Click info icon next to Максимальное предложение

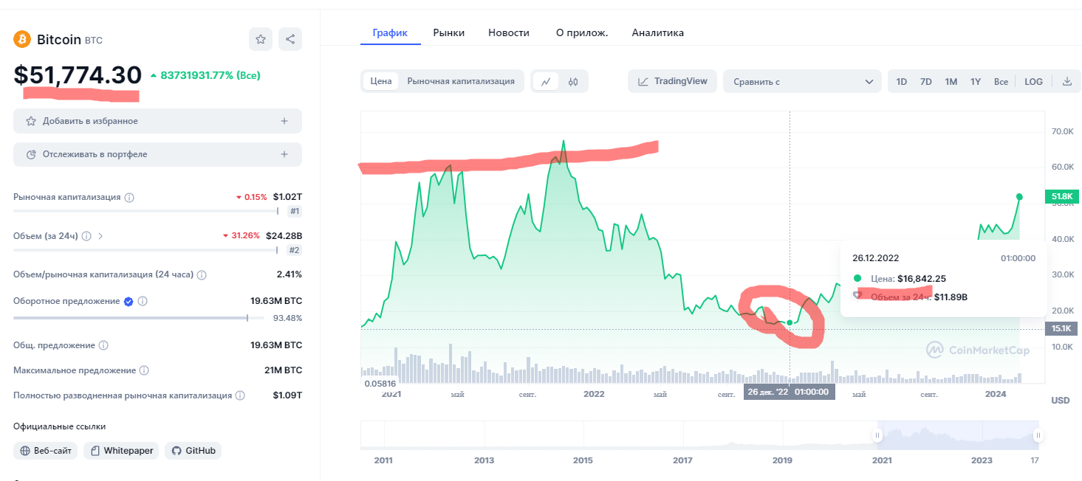(x=144, y=370)
